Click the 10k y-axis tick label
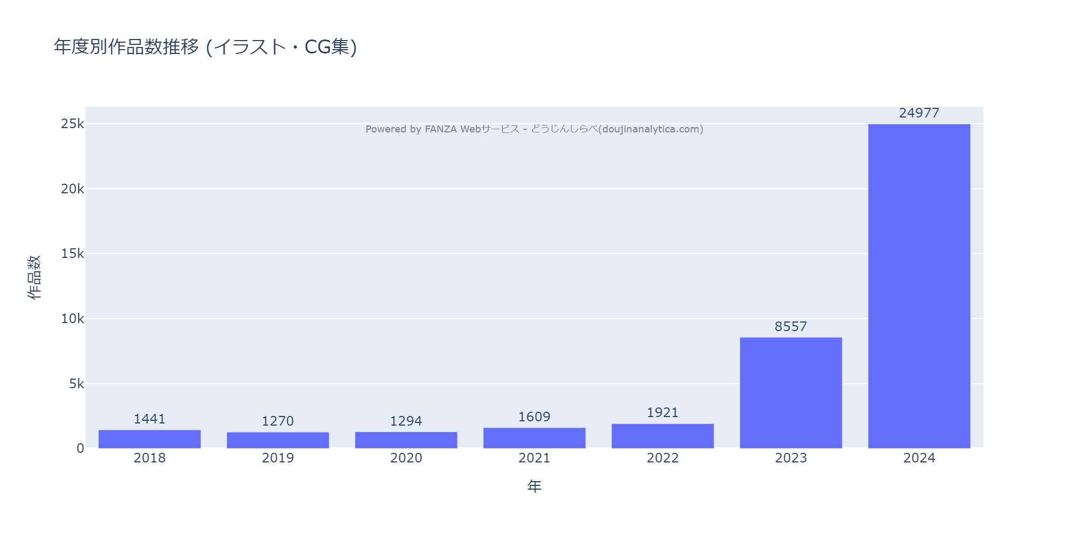This screenshot has height=534, width=1069. tap(72, 319)
